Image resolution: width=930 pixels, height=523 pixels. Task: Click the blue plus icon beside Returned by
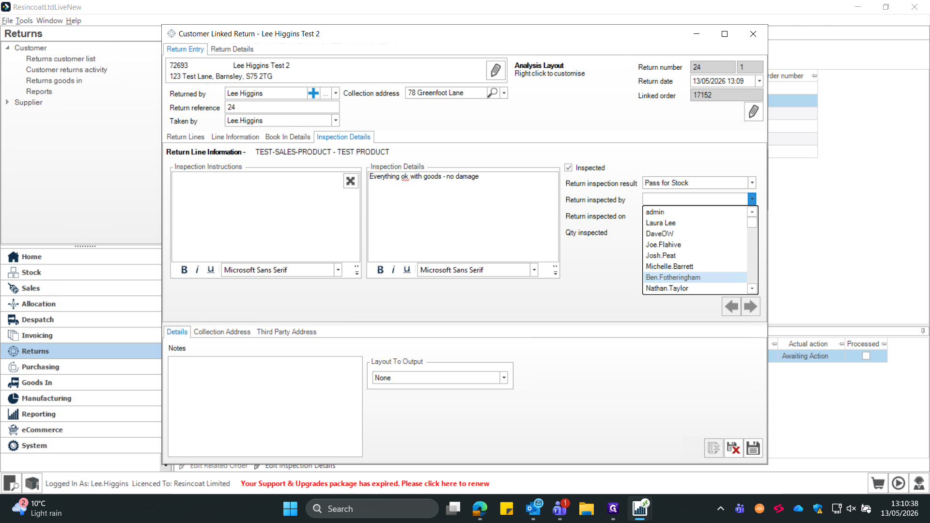[313, 93]
